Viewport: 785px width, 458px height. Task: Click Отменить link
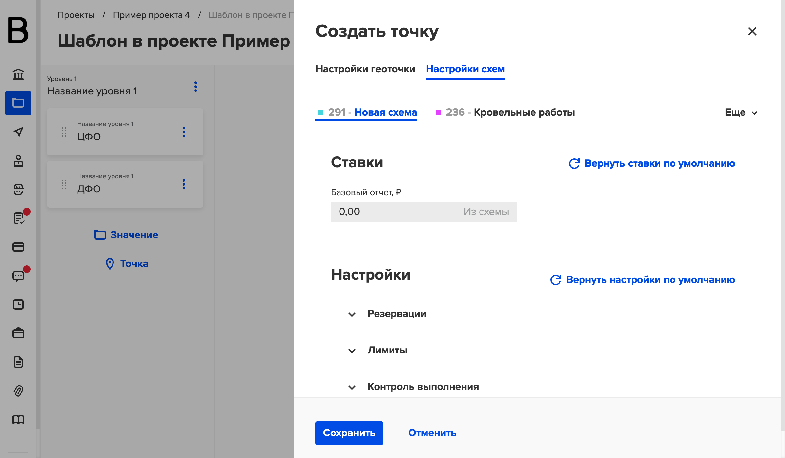[432, 433]
